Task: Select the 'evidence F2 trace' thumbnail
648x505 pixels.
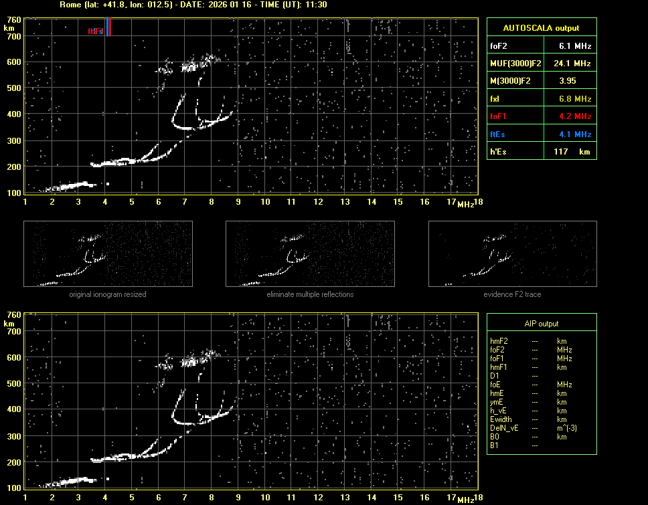Action: (x=512, y=254)
